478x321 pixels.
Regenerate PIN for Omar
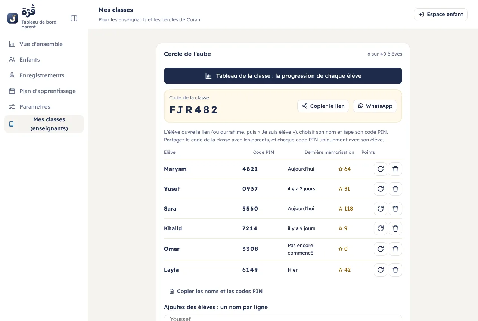click(381, 249)
